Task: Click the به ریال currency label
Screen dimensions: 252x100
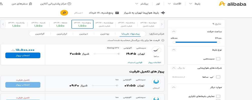Action: (181, 68)
